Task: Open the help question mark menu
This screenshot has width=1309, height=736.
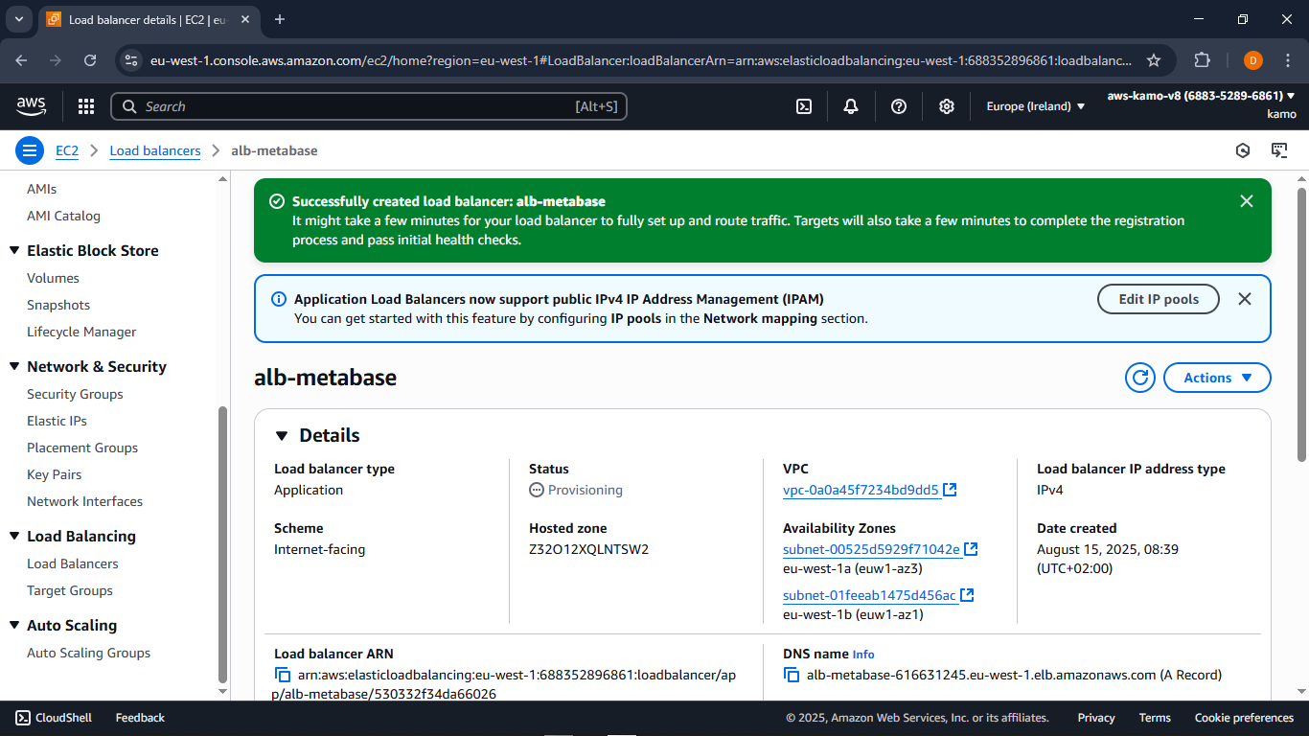Action: tap(899, 106)
